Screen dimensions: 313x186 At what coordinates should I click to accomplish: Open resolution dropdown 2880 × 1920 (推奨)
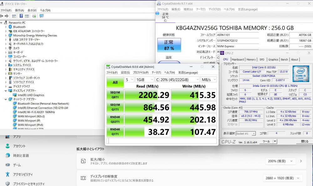[x=282, y=178]
